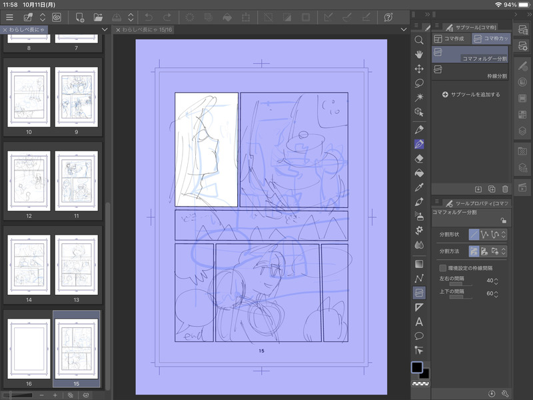Open the help question mark icon
This screenshot has height=400, width=533.
(388, 17)
